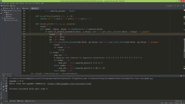Open the VCS menu
Screen dimensions: 185x104
[34, 3]
